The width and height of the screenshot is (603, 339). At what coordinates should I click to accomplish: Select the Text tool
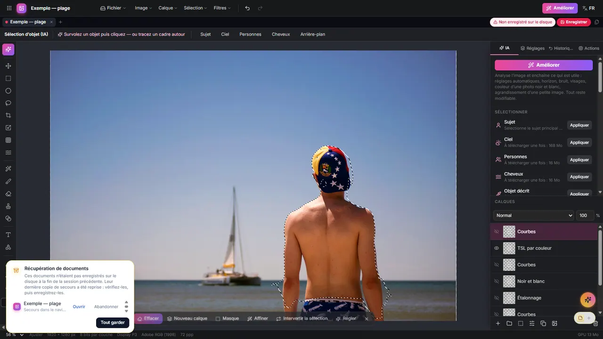(x=8, y=235)
